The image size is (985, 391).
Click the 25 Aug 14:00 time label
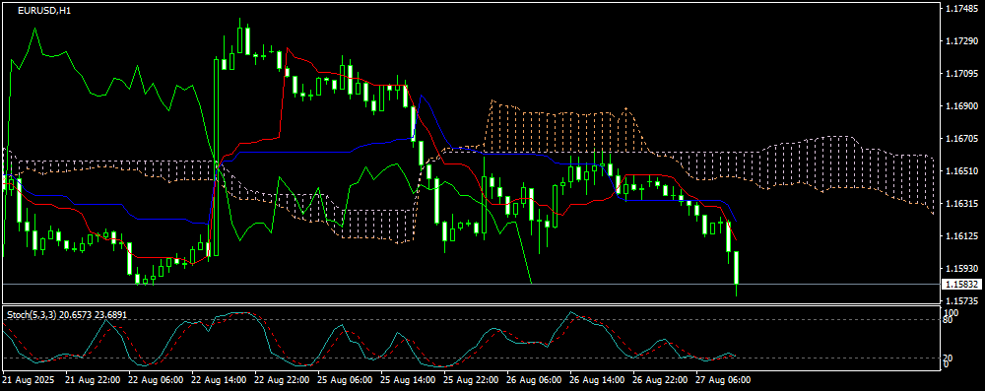click(408, 380)
